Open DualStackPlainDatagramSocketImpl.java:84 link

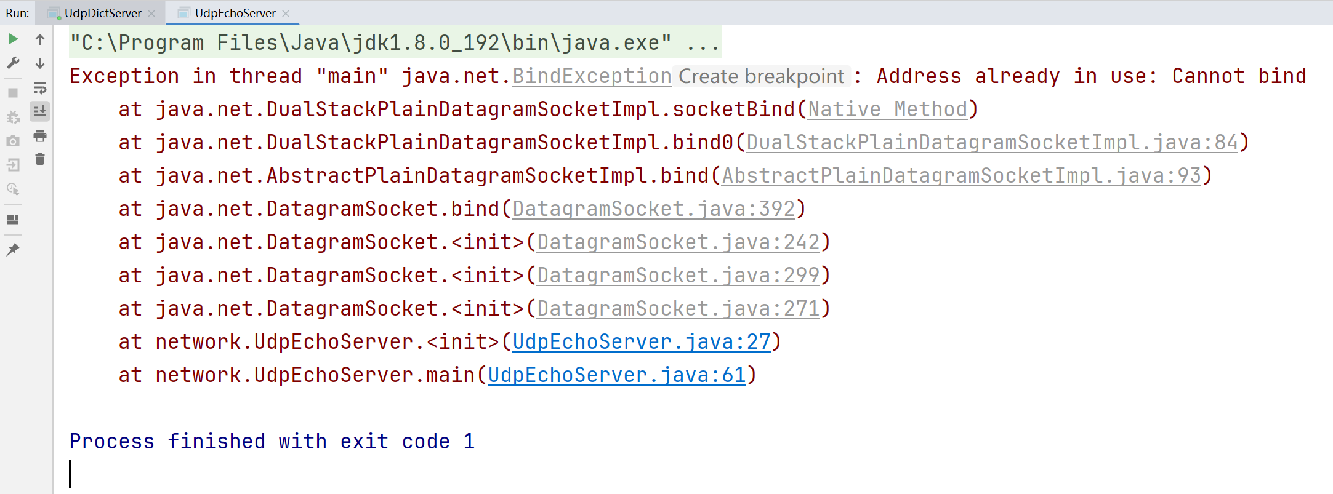pyautogui.click(x=992, y=143)
